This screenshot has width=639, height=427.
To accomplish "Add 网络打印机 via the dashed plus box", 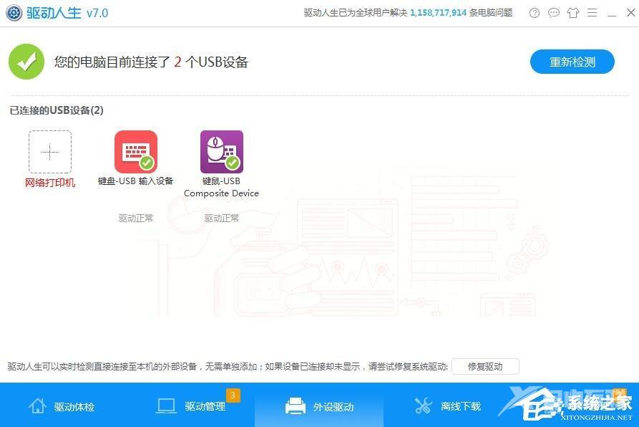I will (x=49, y=151).
